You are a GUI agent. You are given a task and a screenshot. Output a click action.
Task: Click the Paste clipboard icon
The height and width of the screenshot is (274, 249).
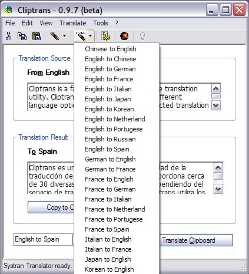[x=36, y=36]
